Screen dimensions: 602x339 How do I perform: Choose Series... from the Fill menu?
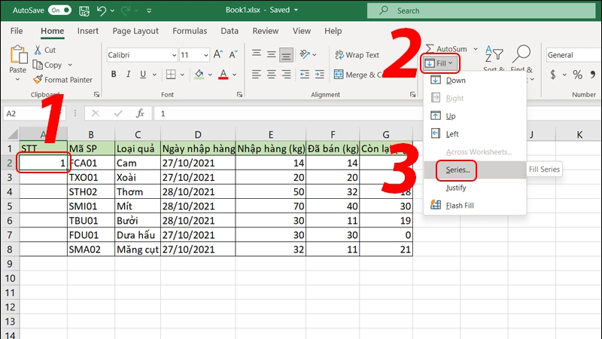tap(458, 169)
